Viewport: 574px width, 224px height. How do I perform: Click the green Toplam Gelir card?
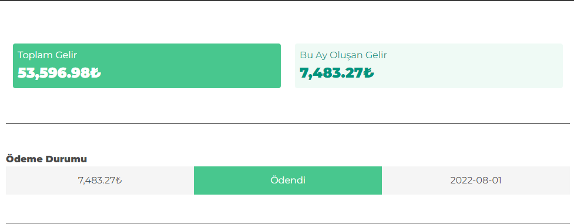click(147, 66)
